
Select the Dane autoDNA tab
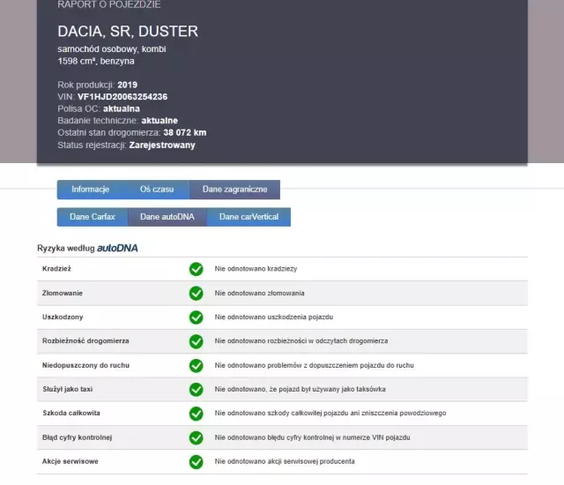coord(167,217)
